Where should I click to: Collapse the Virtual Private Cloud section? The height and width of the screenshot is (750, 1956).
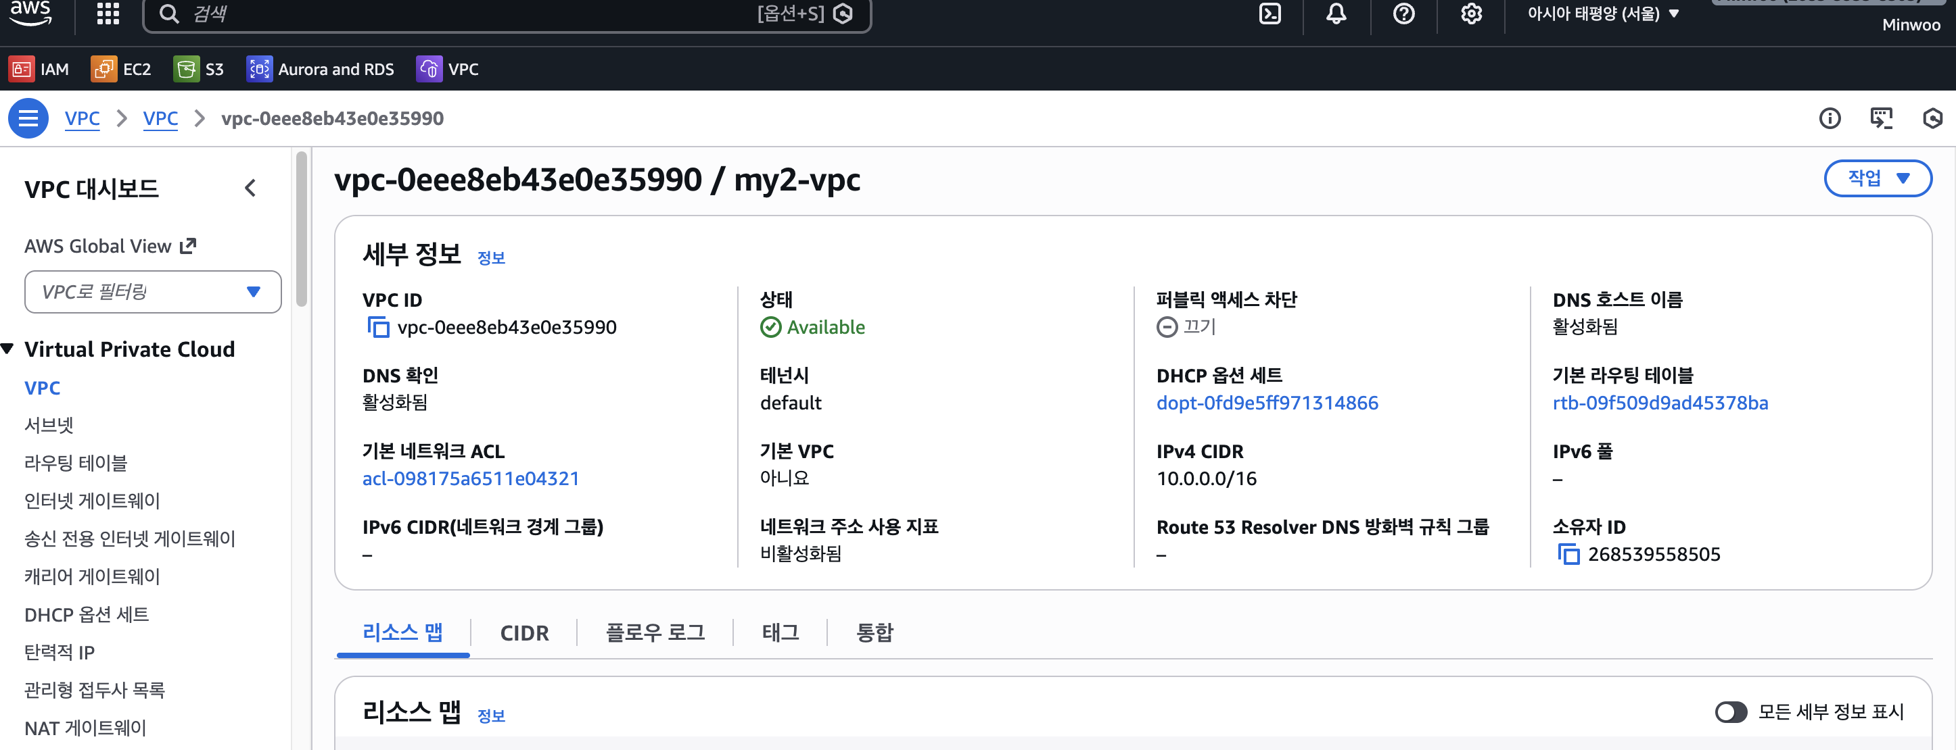click(x=7, y=349)
